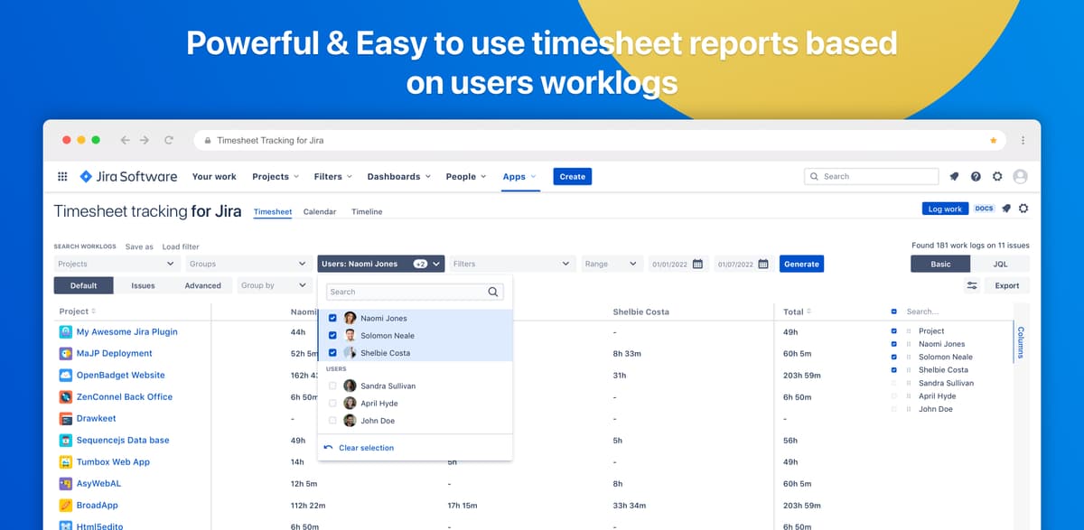Click the Sequencejs Data base project icon
The height and width of the screenshot is (530, 1084).
coord(66,440)
